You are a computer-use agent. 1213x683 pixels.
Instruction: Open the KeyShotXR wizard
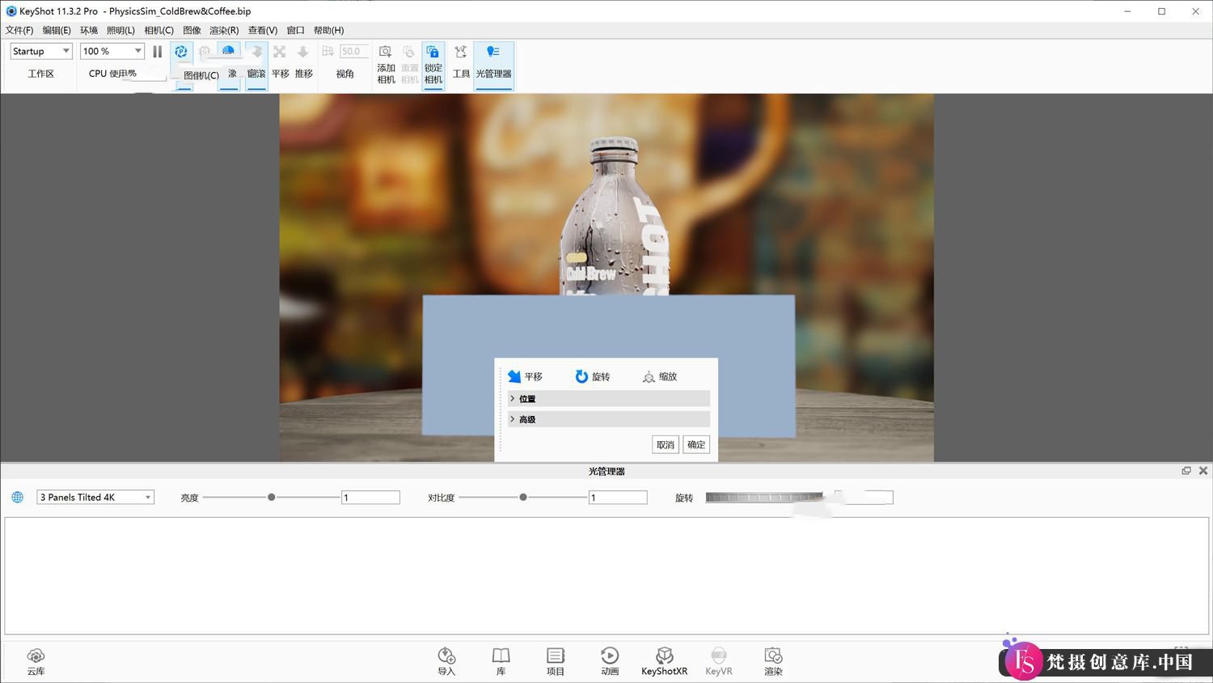pos(664,661)
